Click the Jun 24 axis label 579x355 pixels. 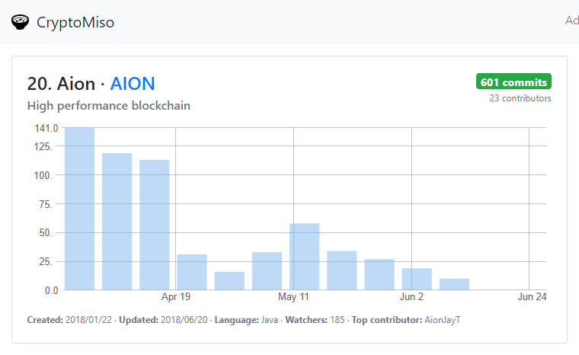coord(532,296)
